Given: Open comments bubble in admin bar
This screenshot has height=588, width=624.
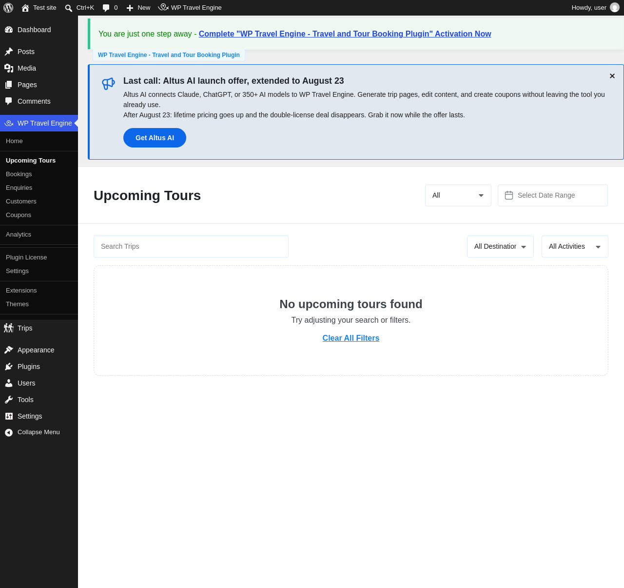Looking at the screenshot, I should click(x=106, y=8).
